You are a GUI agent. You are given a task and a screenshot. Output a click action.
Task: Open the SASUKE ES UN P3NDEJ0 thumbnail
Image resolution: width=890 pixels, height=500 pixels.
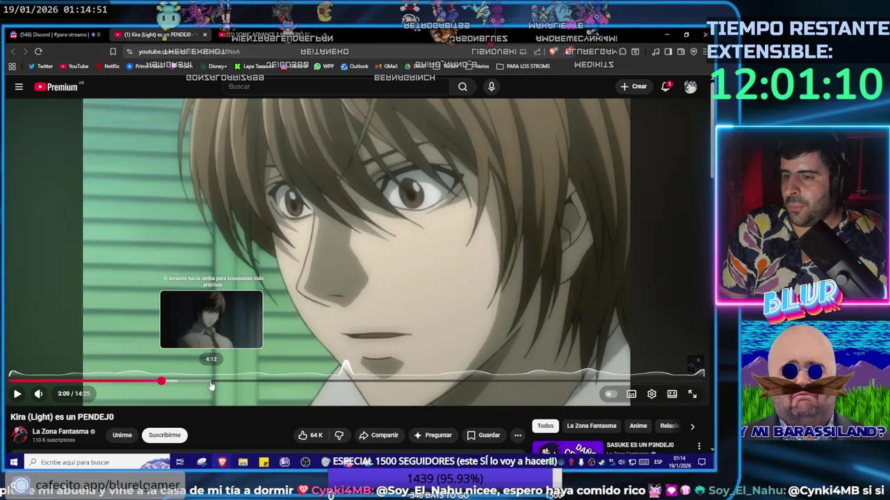coord(567,448)
